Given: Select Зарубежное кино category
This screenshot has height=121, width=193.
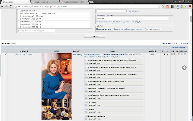Looking at the screenshot, I should (x=54, y=11).
